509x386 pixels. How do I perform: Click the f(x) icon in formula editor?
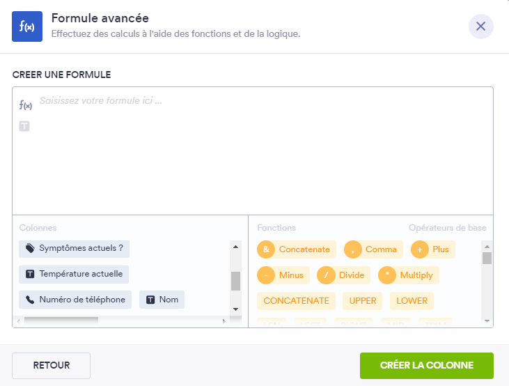click(x=26, y=105)
